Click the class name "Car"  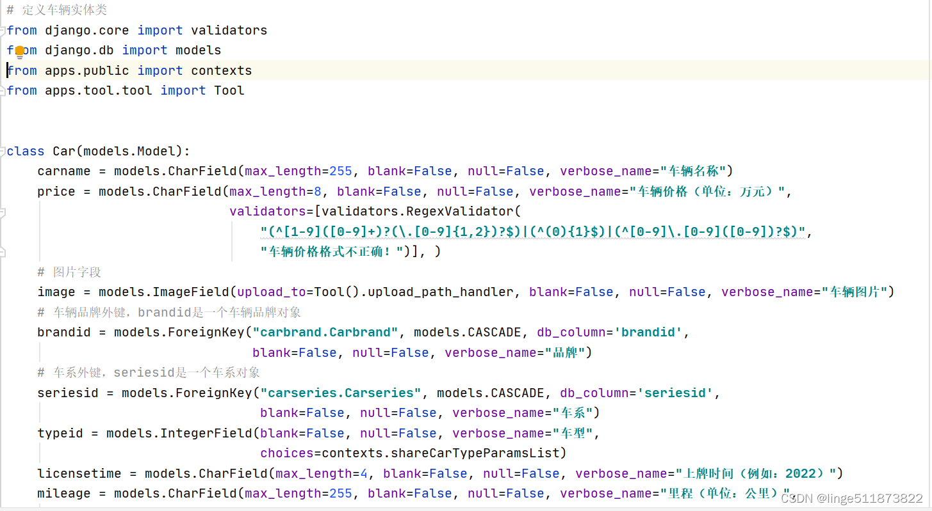64,151
